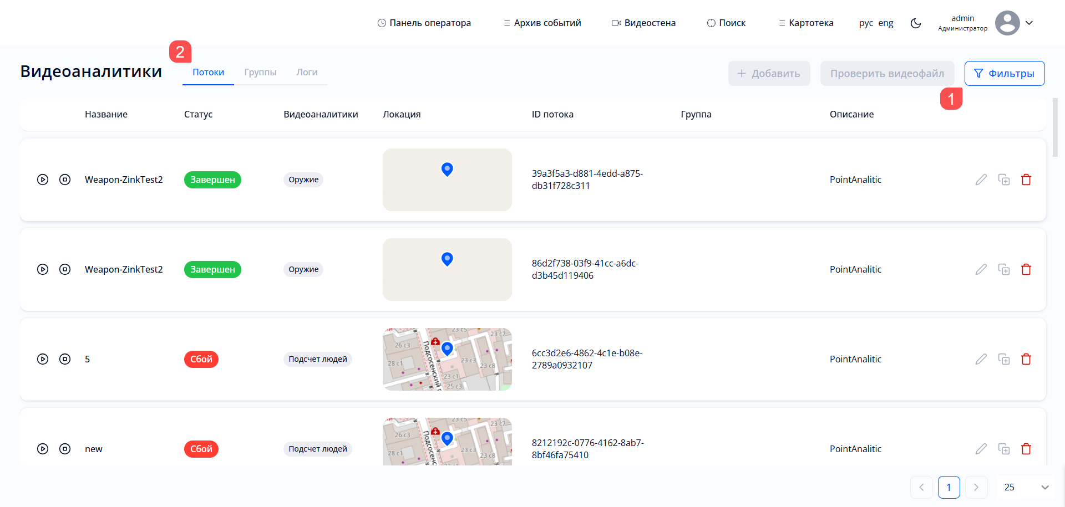This screenshot has width=1065, height=507.
Task: Edit the stream named new
Action: point(981,449)
